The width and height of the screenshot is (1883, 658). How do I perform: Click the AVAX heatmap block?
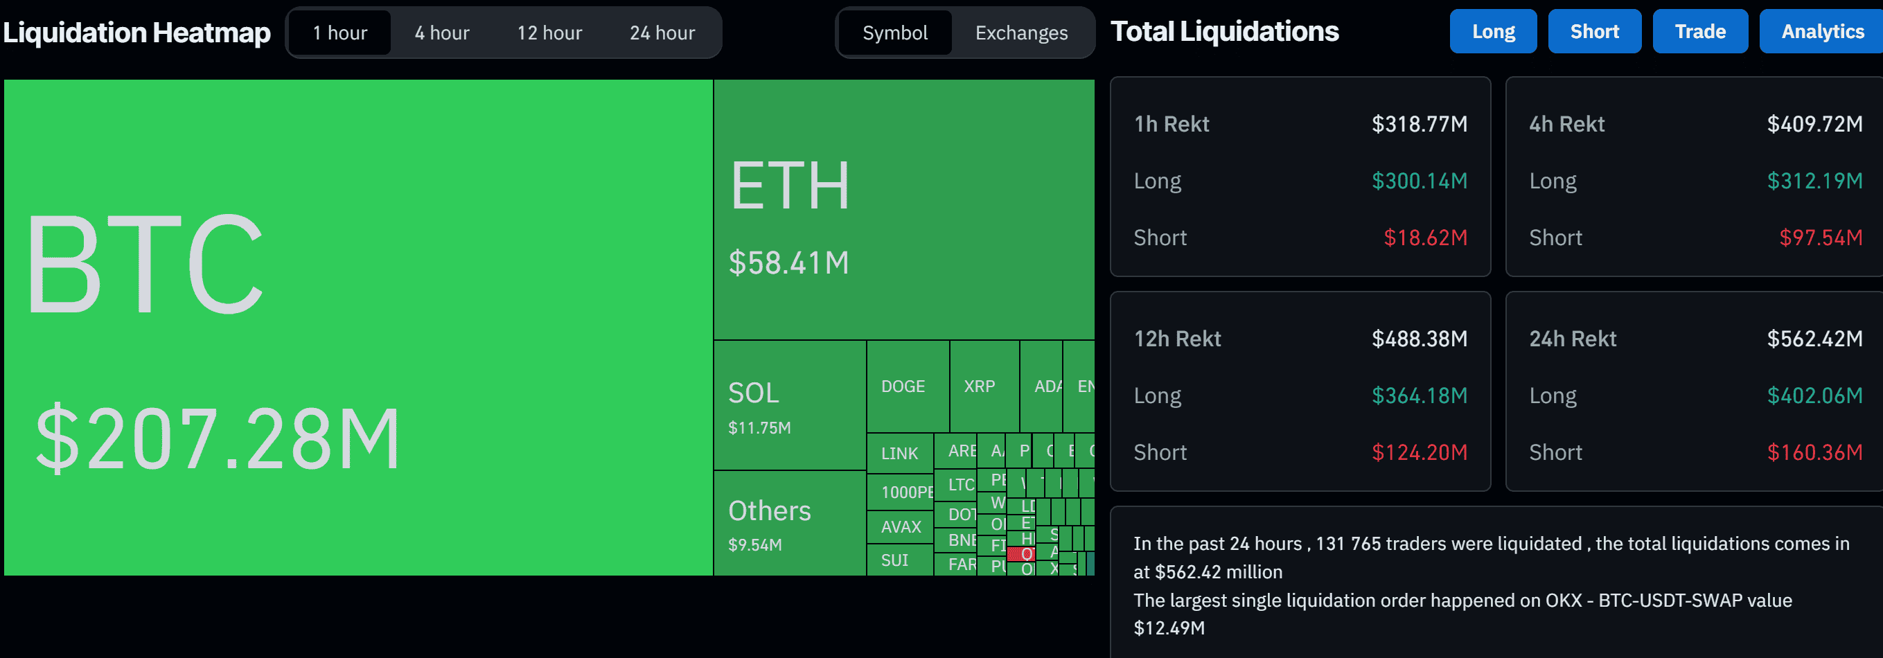click(901, 526)
